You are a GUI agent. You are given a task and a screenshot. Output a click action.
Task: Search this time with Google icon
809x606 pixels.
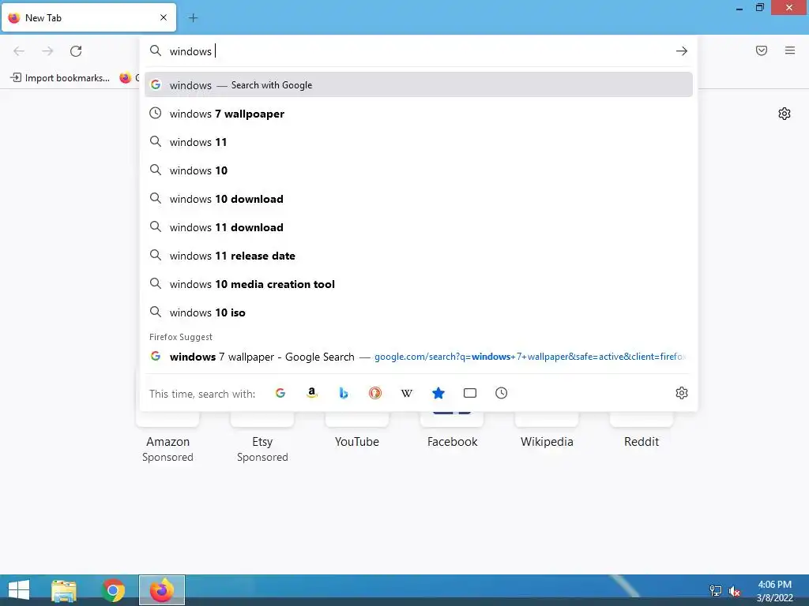(280, 393)
